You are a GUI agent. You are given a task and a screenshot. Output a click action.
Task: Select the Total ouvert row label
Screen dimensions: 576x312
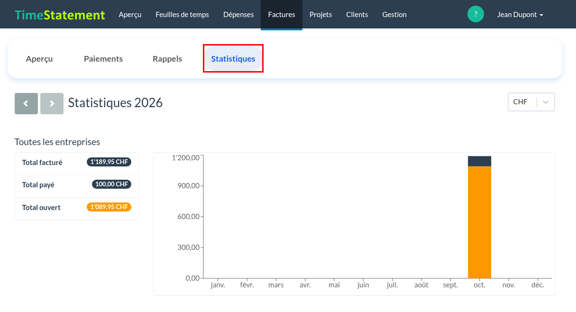tap(41, 208)
